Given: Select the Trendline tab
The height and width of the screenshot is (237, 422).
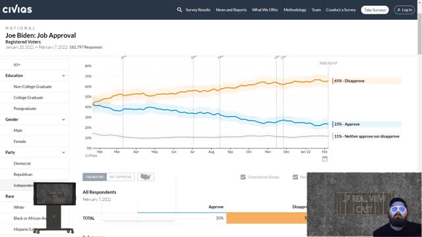Looking at the screenshot, I should pyautogui.click(x=95, y=177).
